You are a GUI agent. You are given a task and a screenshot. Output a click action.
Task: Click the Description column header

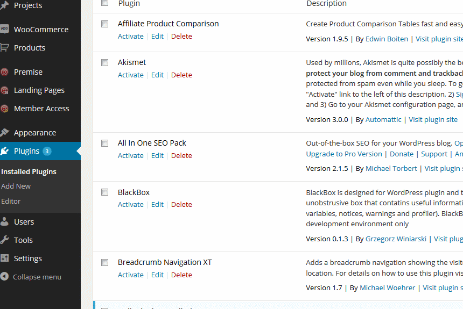(326, 3)
